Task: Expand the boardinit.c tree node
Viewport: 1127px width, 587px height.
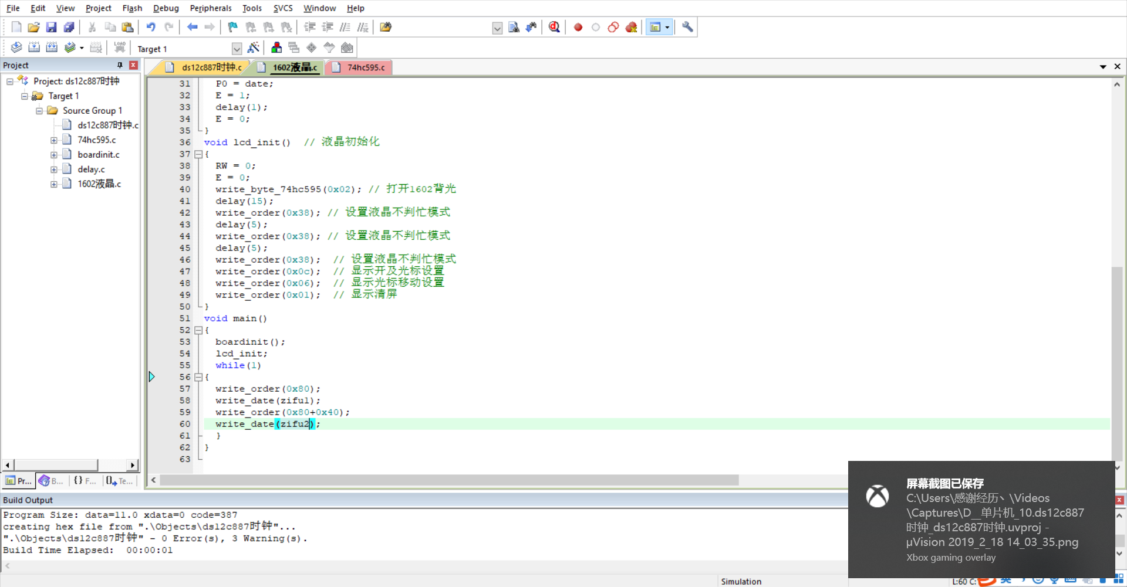Action: point(54,155)
